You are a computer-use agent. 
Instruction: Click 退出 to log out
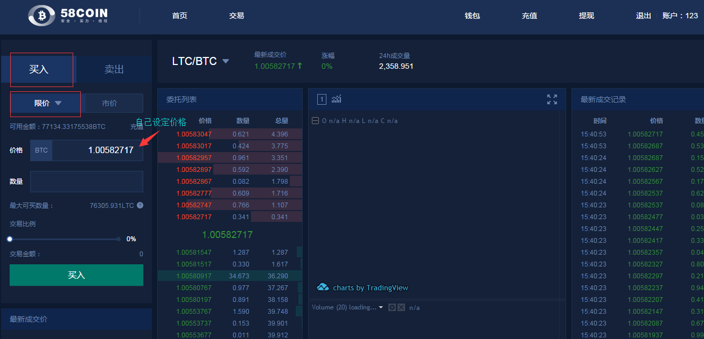point(643,16)
